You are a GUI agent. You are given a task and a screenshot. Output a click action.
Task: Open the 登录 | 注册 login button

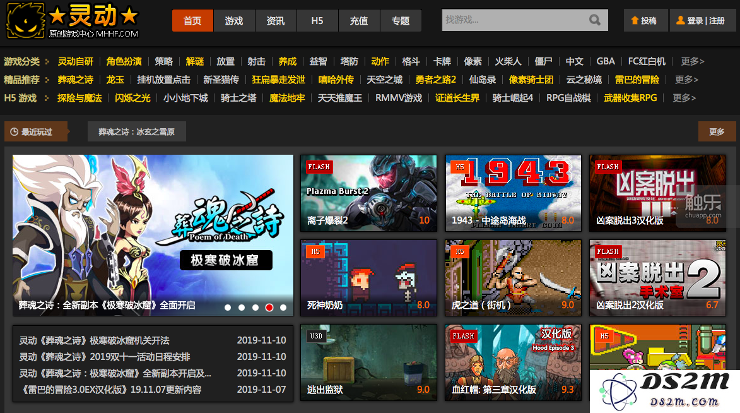[703, 20]
